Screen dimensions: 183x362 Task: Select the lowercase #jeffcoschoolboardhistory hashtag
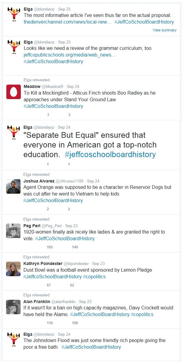tap(110, 154)
